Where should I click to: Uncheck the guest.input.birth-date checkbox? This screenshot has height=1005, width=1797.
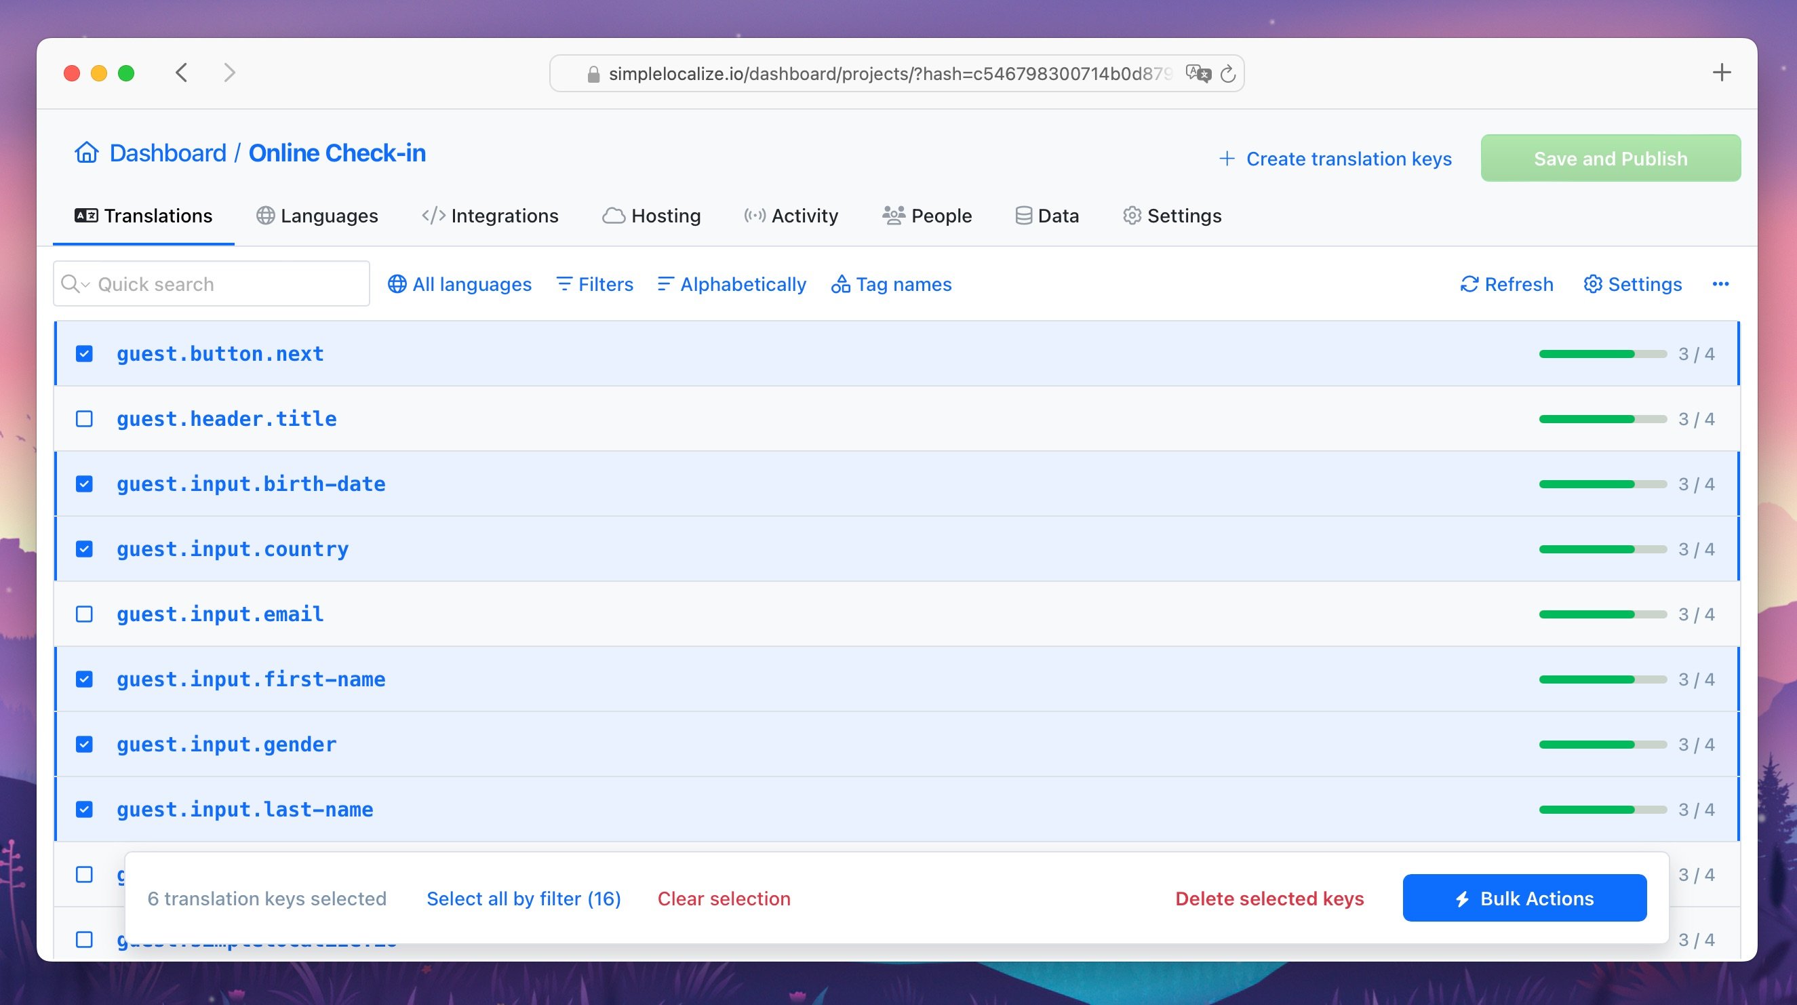pos(84,484)
